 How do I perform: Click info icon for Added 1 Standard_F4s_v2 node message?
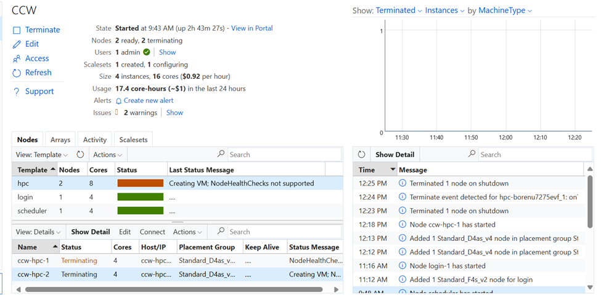click(x=402, y=280)
